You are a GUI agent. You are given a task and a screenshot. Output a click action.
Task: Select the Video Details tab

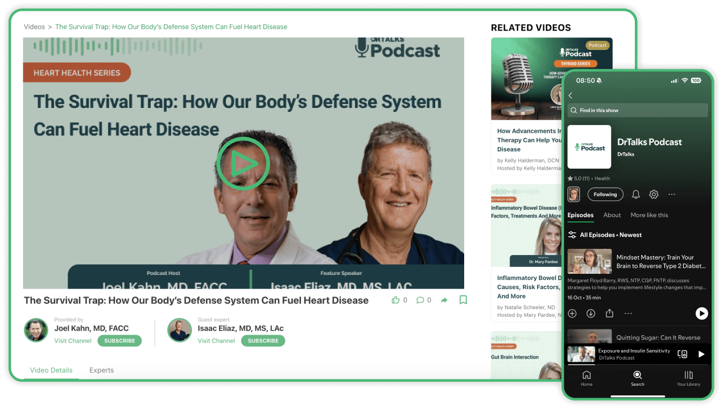[x=51, y=370]
